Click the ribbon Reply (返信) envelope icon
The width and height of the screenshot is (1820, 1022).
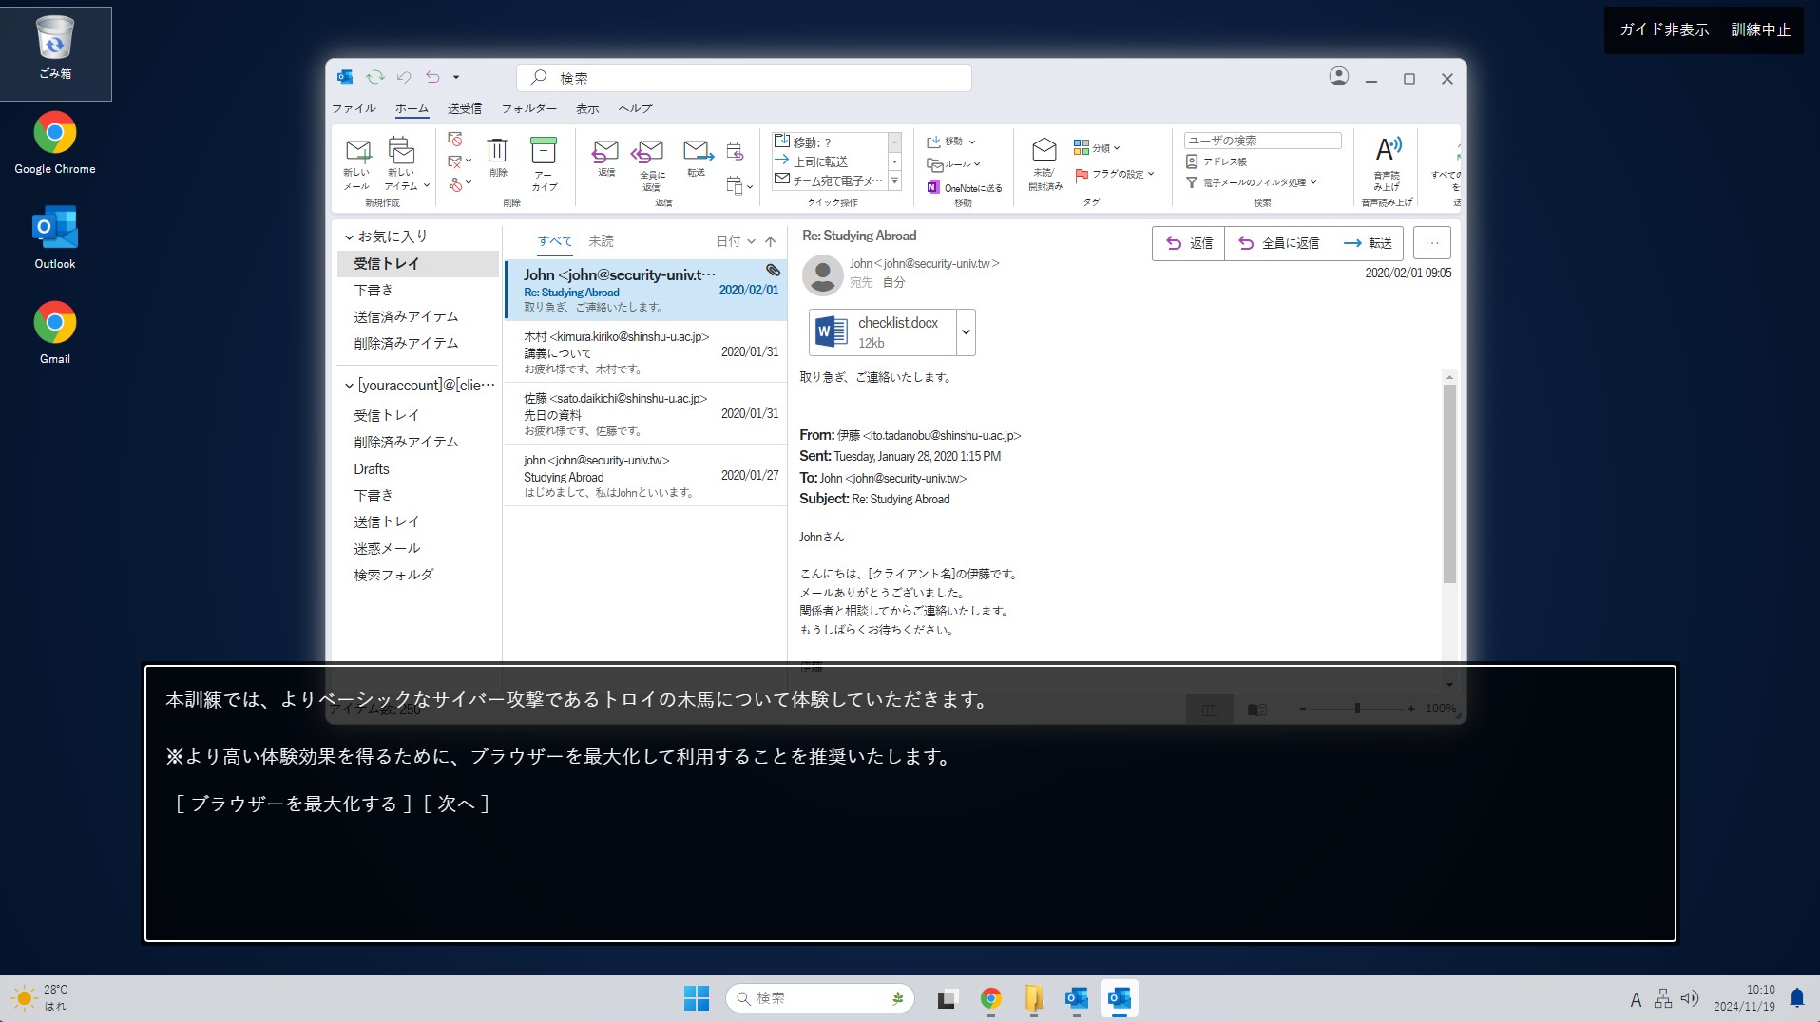point(605,152)
